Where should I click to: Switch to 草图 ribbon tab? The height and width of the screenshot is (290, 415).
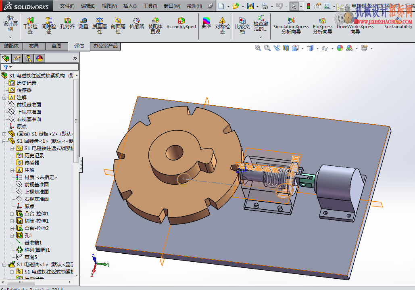[56, 46]
